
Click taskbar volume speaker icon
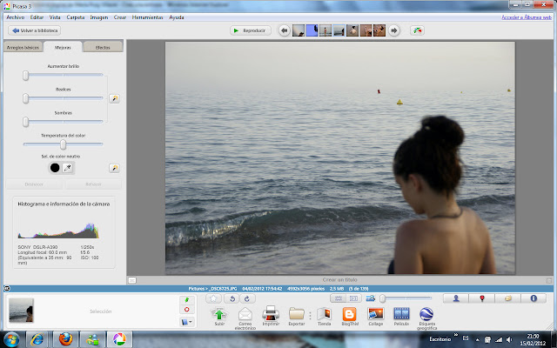tap(509, 339)
